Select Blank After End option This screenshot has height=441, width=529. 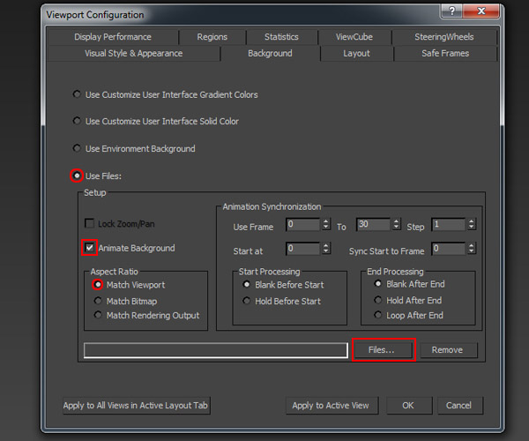(x=378, y=284)
